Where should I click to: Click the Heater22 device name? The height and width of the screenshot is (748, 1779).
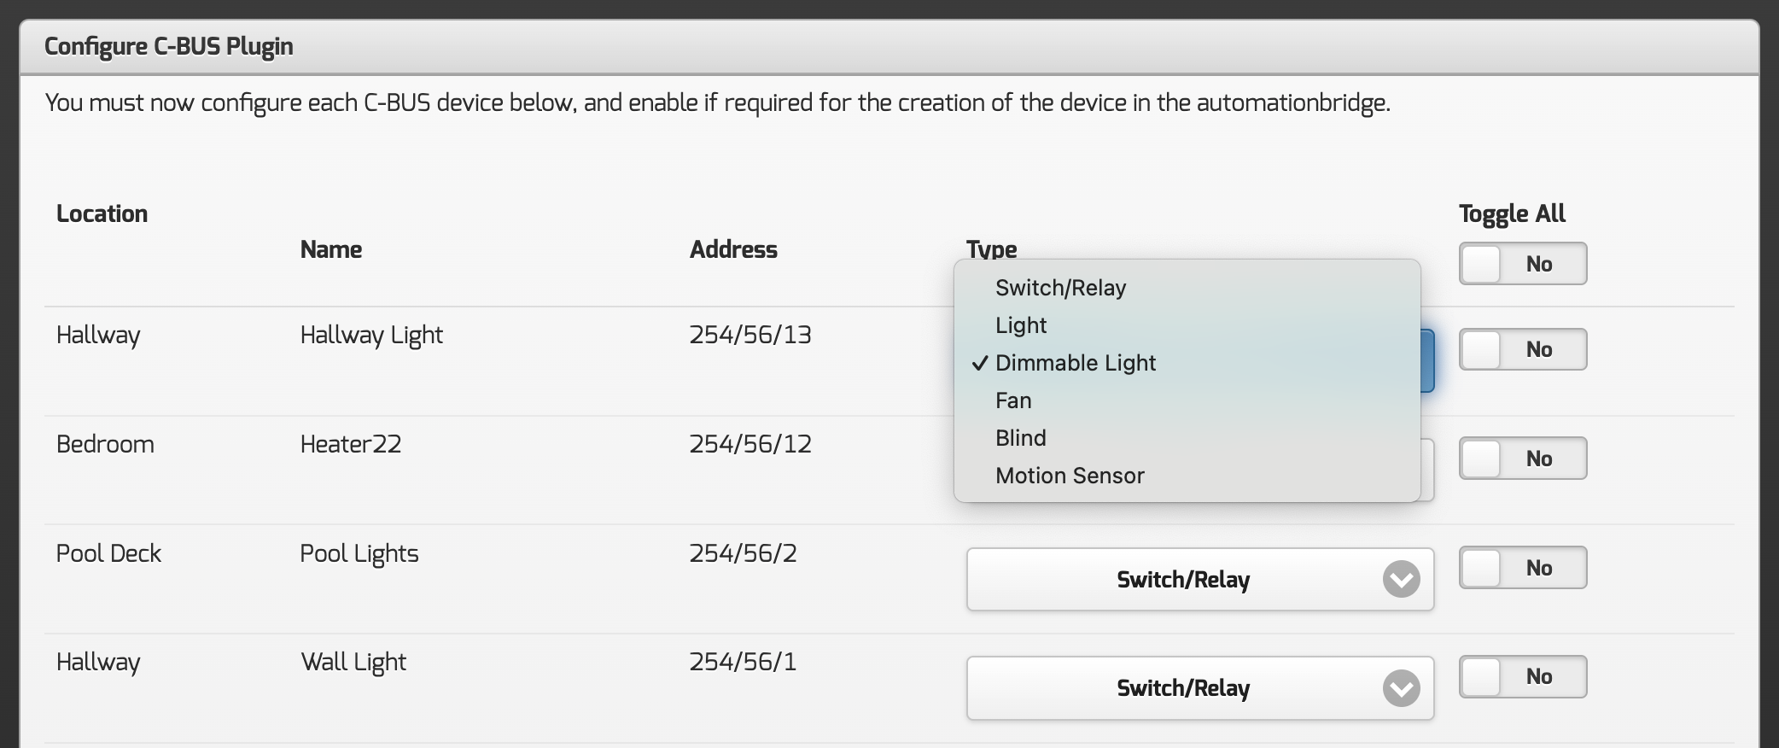pyautogui.click(x=351, y=444)
